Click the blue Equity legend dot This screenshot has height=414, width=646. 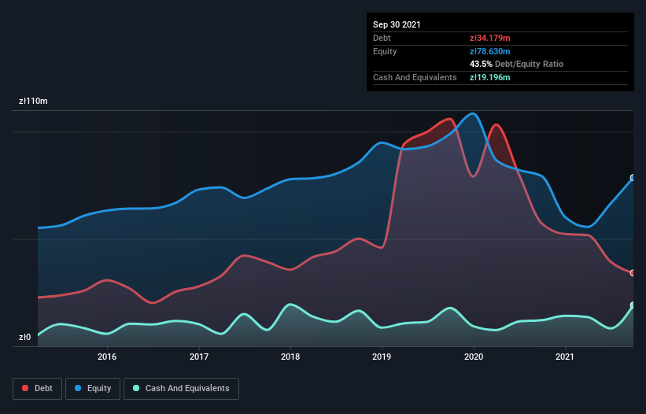(x=78, y=388)
